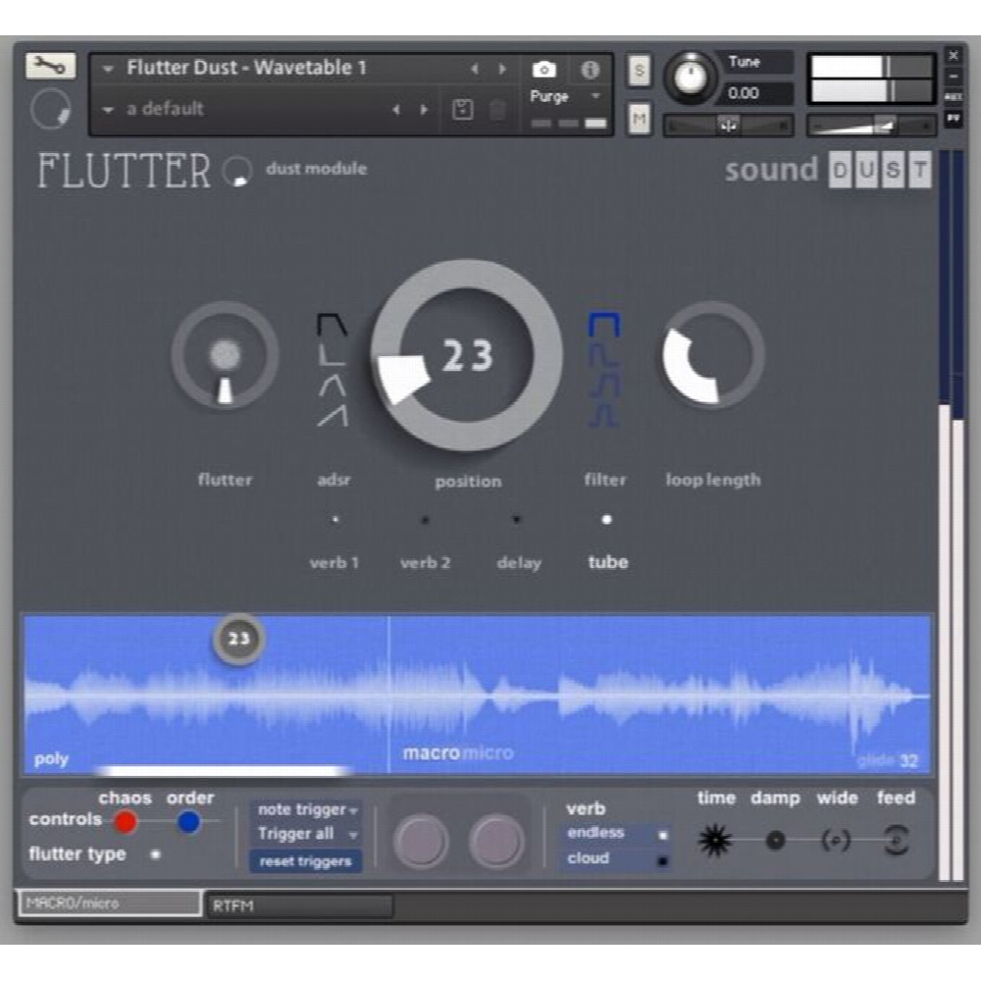Viewport: 981px width, 981px height.
Task: Select the top blue filter shape
Action: point(603,325)
